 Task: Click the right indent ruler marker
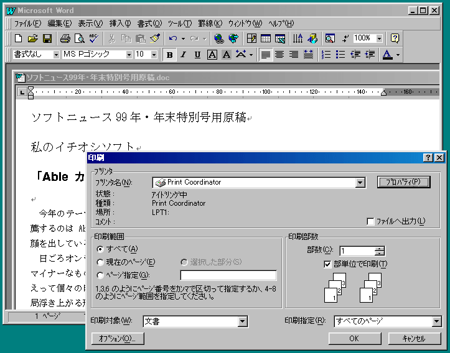point(383,93)
